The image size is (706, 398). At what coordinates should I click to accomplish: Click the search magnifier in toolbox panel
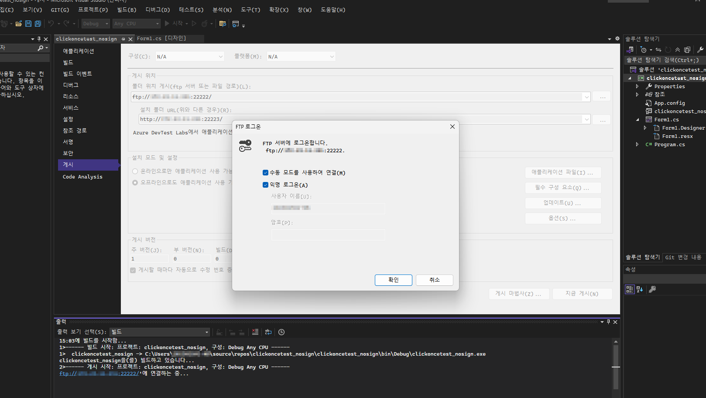click(x=41, y=48)
